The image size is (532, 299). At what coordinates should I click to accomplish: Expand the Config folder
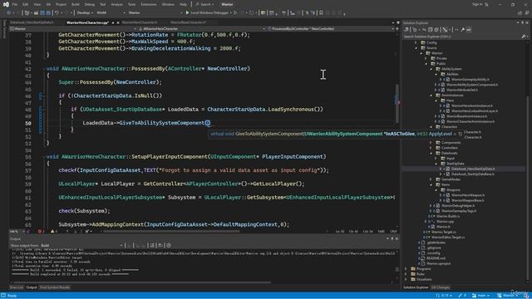click(416, 42)
